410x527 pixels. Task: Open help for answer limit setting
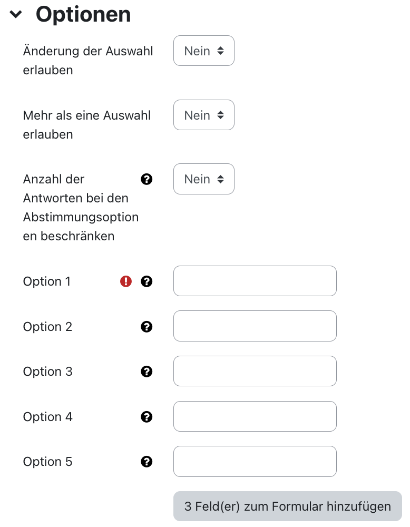(147, 179)
